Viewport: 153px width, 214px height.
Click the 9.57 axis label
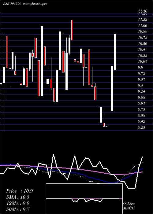coord(141,79)
